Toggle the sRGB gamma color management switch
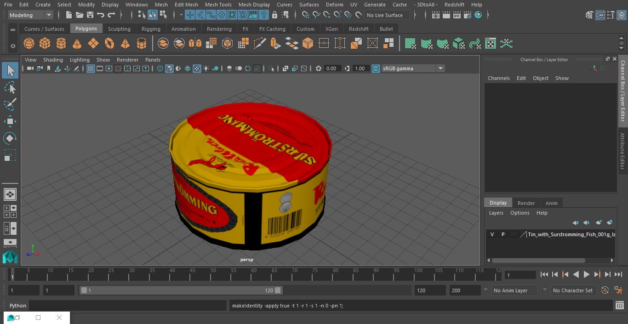The height and width of the screenshot is (324, 628). coord(376,68)
